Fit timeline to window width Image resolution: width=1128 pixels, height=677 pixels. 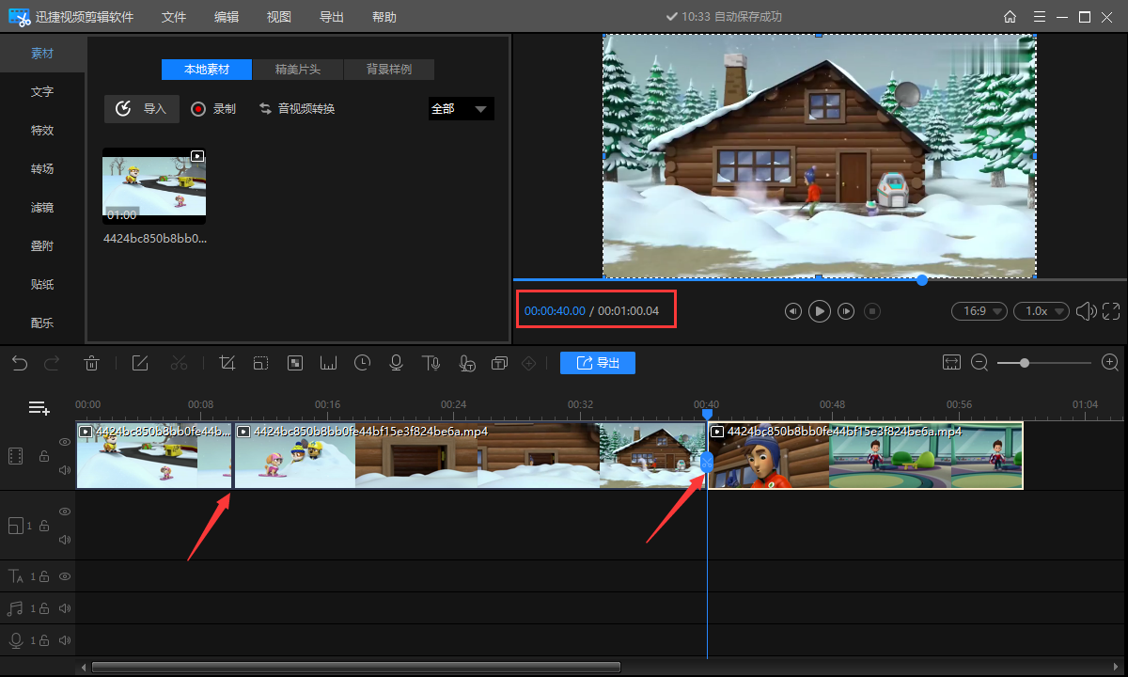pyautogui.click(x=951, y=362)
